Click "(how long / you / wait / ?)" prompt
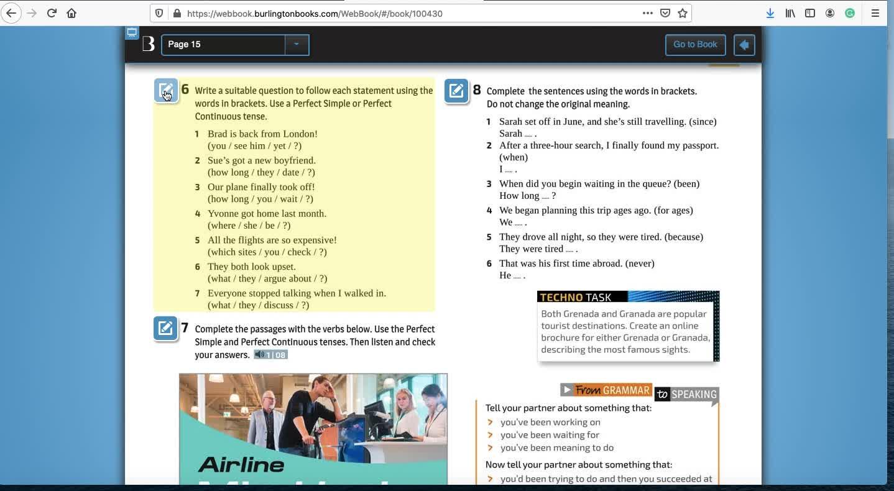Viewport: 894px width, 491px height. point(260,200)
